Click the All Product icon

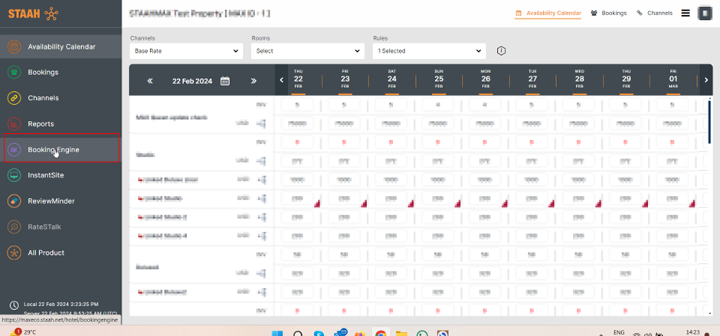[x=14, y=253]
